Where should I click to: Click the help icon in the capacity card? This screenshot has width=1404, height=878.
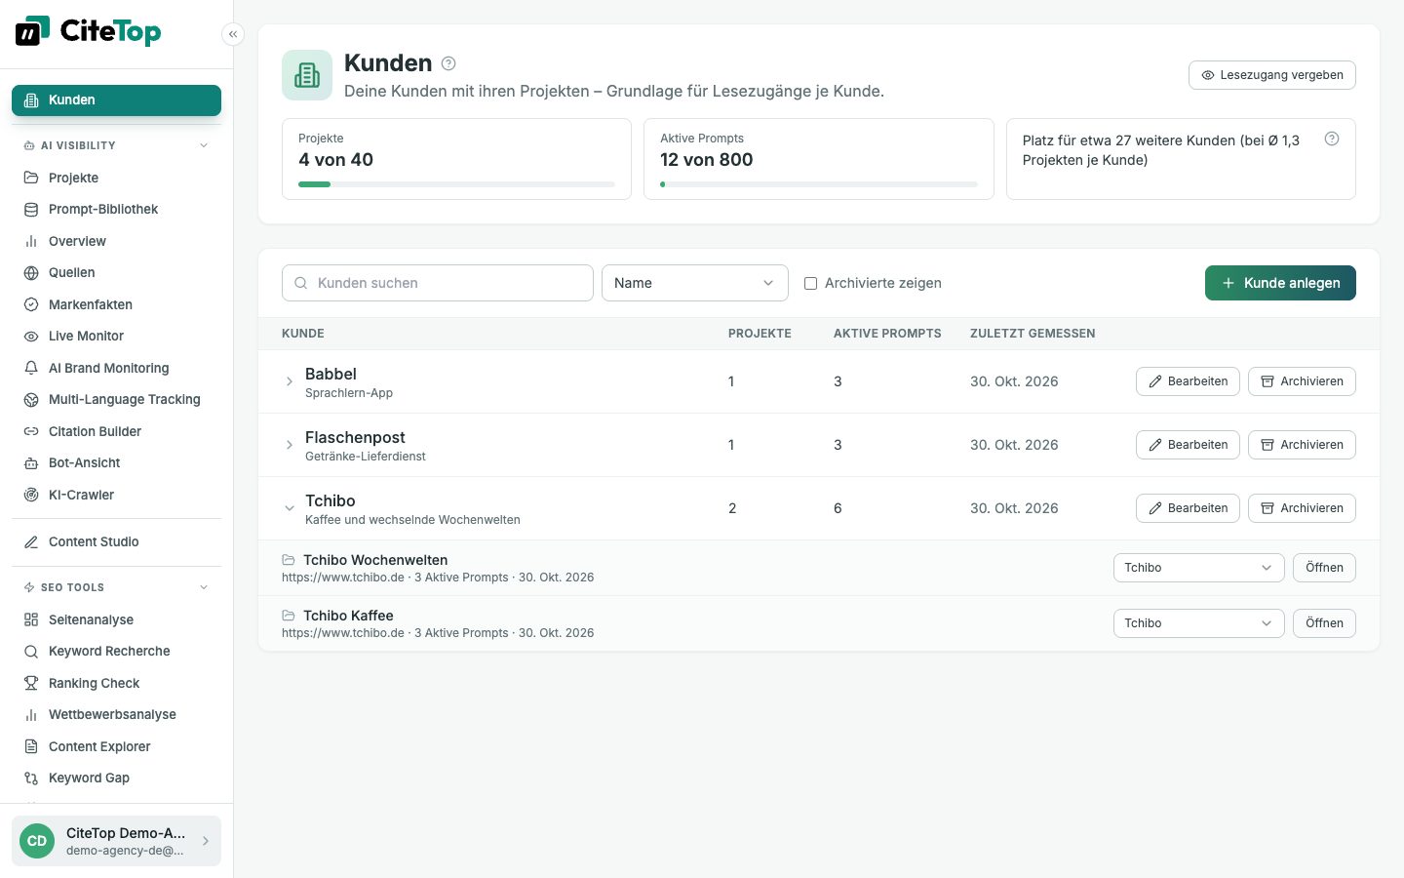1332,139
